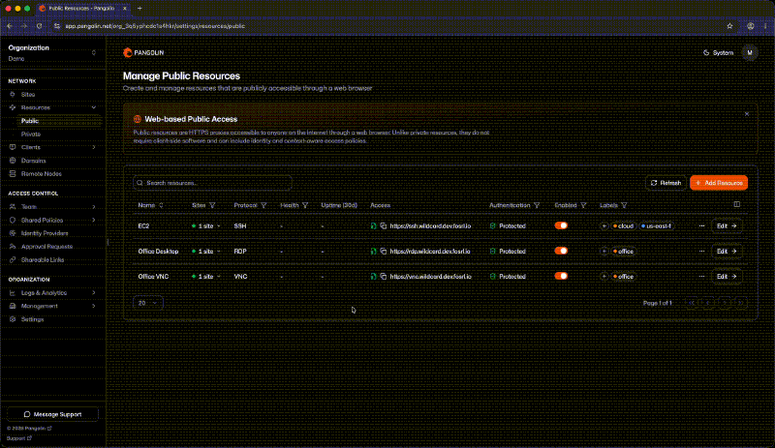Select Private under Resources
Screen dimensions: 775x448
pyautogui.click(x=31, y=134)
